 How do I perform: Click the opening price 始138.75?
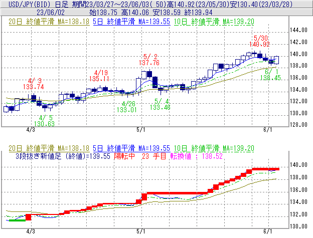click(x=103, y=13)
